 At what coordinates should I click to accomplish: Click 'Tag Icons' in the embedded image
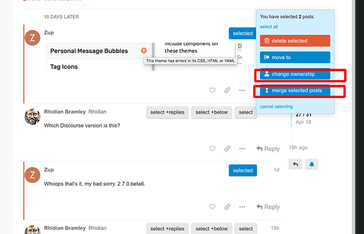tap(64, 67)
